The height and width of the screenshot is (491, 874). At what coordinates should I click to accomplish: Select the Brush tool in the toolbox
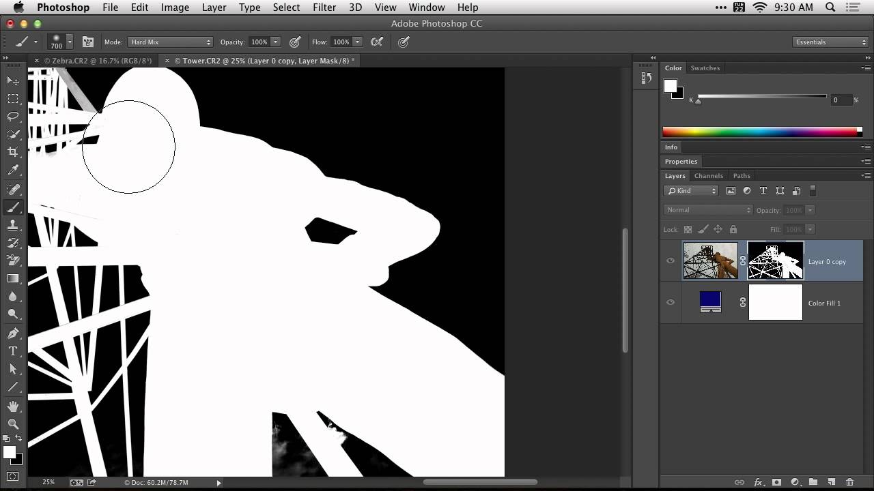tap(13, 207)
